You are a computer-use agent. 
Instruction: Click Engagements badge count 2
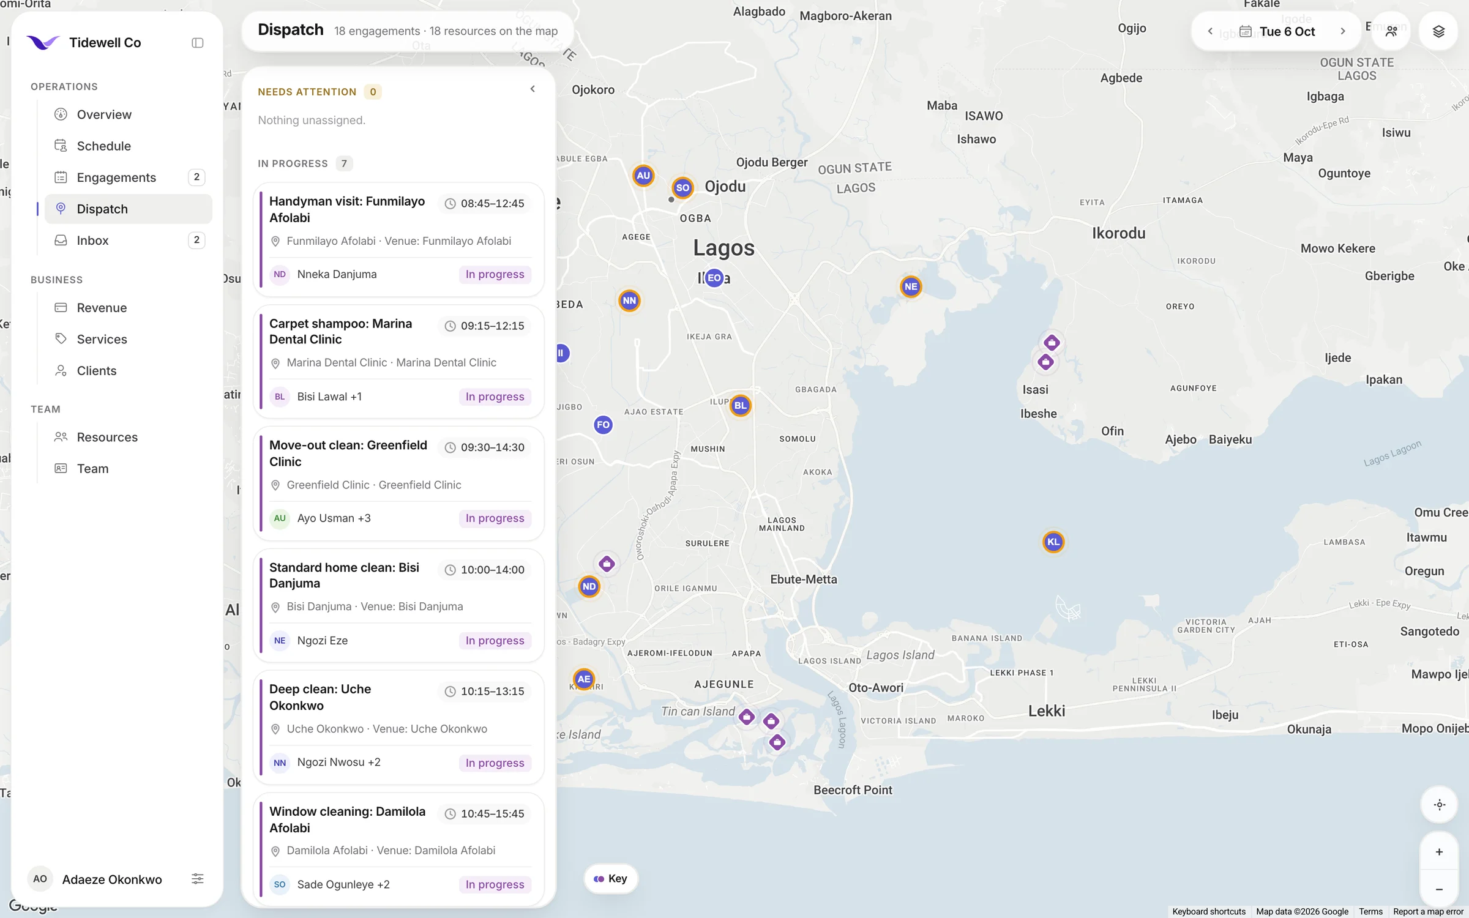[196, 177]
